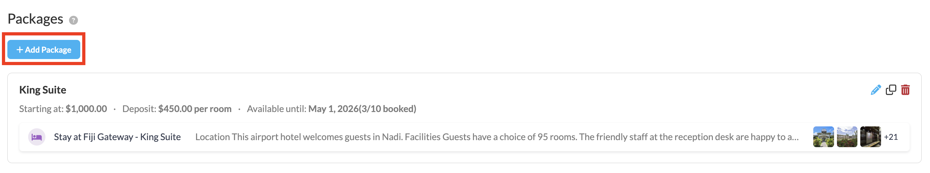
Task: Open the hotel entrance walkway thumbnail
Action: [x=823, y=137]
